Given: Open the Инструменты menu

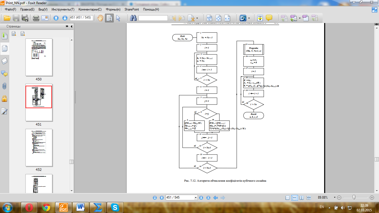Looking at the screenshot, I should pyautogui.click(x=63, y=9).
